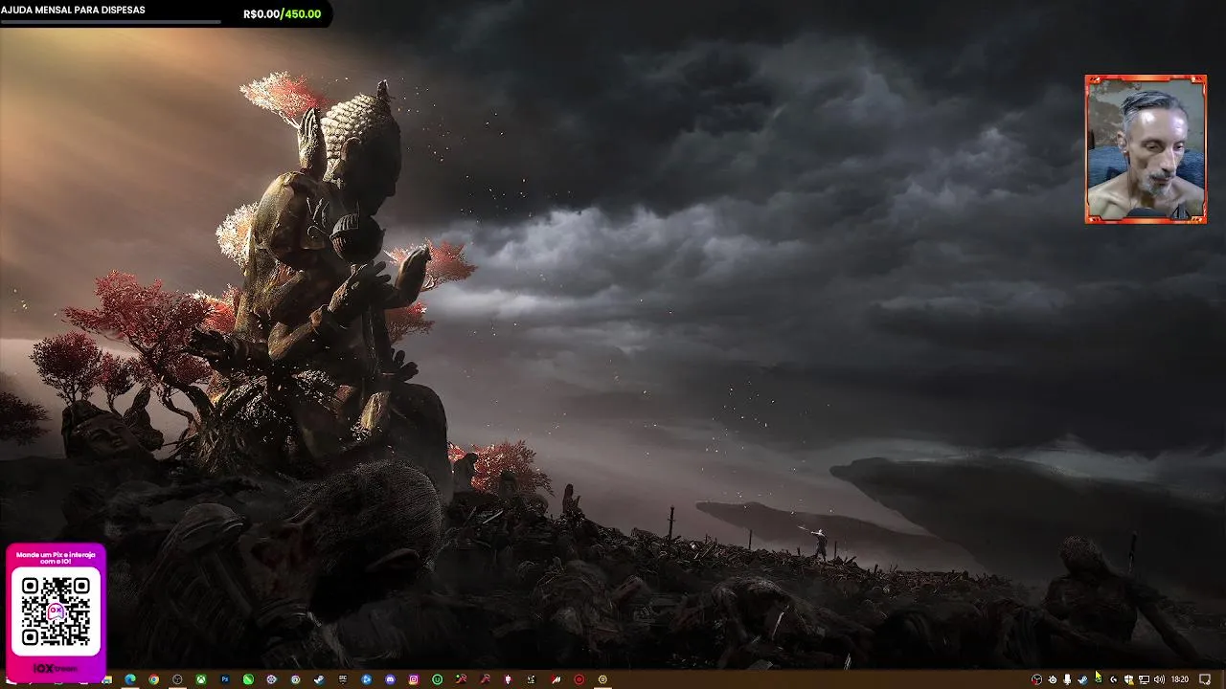The width and height of the screenshot is (1226, 689).
Task: Open the network status tray icon
Action: pyautogui.click(x=1144, y=679)
